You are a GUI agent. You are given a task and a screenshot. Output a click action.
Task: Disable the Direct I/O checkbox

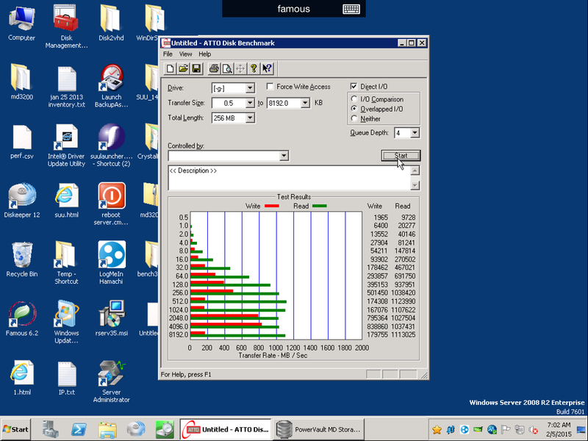[354, 86]
